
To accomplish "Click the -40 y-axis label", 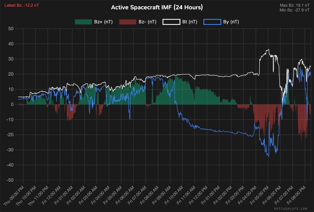I will tap(10, 165).
